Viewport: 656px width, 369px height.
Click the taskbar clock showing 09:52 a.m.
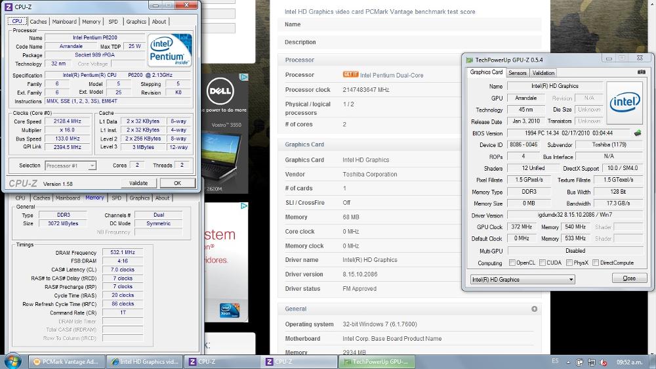[629, 362]
